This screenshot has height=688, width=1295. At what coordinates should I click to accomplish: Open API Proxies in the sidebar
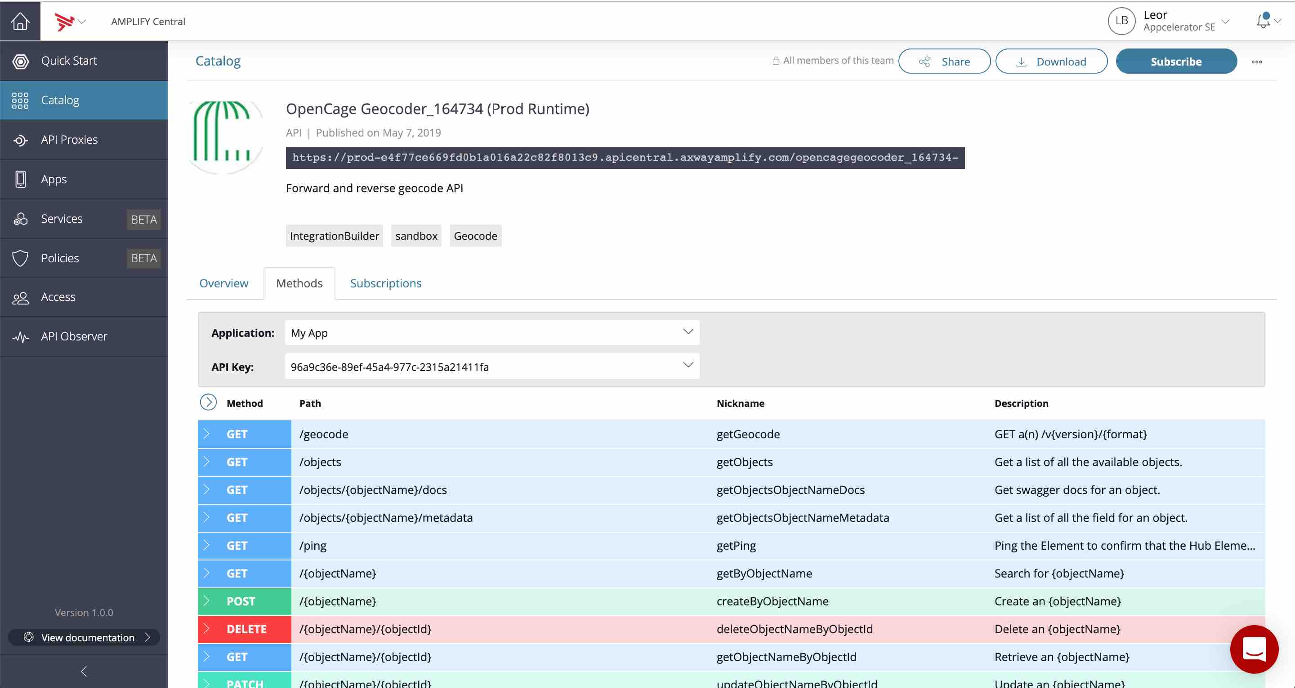pyautogui.click(x=84, y=140)
